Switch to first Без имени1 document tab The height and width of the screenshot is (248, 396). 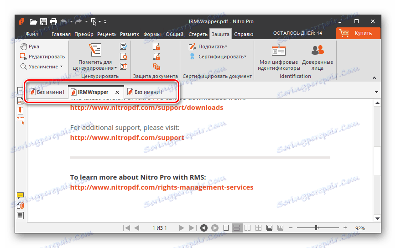(x=47, y=92)
